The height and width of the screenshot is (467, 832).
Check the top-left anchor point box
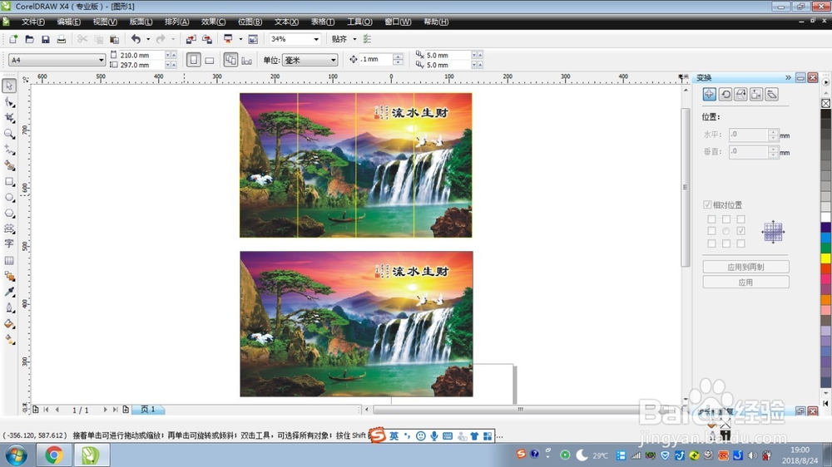point(711,219)
